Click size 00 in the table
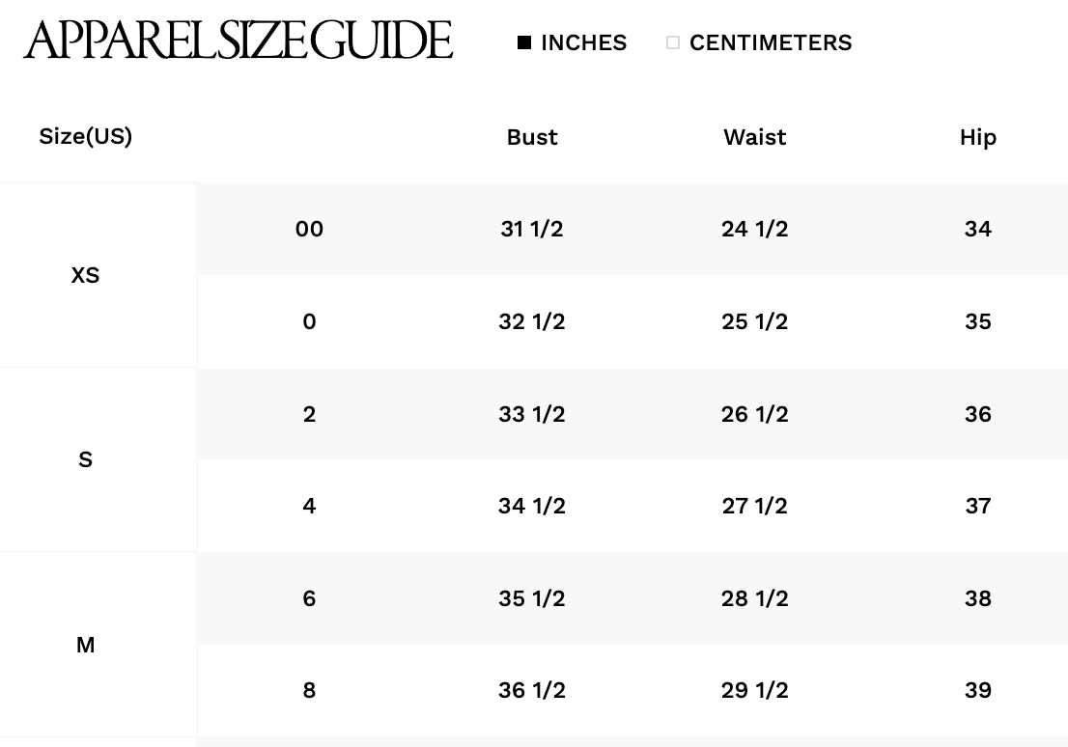1068x747 pixels. coord(309,229)
